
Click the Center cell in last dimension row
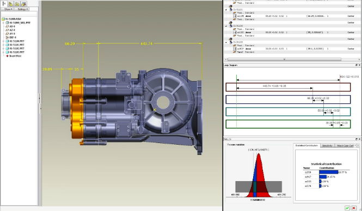pyautogui.click(x=351, y=49)
